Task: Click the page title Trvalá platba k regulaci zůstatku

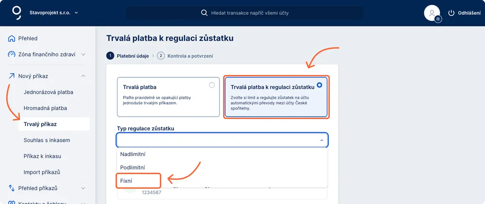Action: click(x=170, y=38)
